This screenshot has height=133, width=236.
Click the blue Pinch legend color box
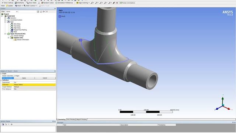click(60, 16)
